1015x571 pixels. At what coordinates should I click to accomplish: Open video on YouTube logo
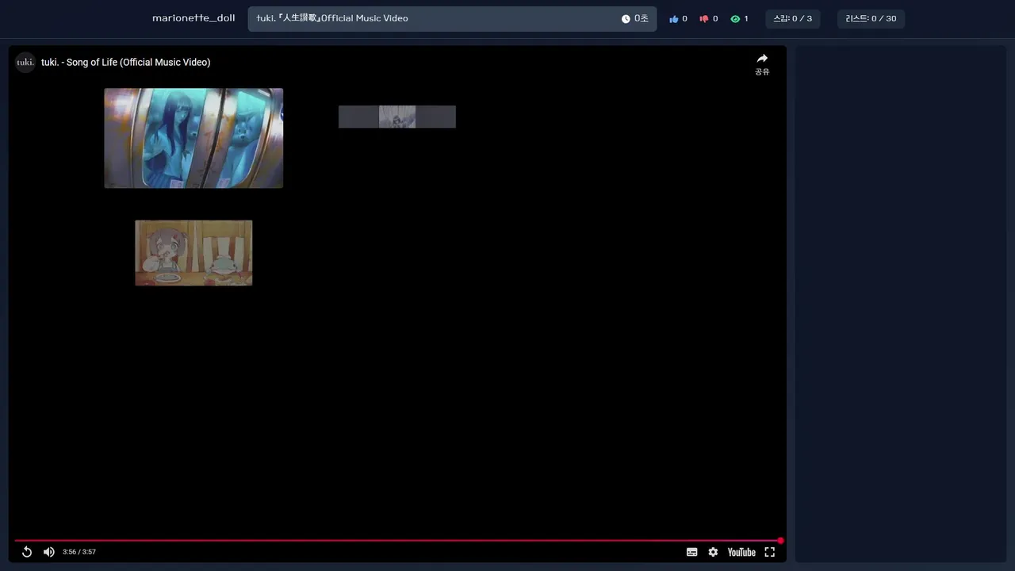click(741, 552)
